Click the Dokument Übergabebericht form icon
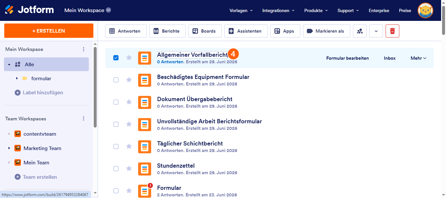Viewport: 446px width, 198px height. pos(145,102)
